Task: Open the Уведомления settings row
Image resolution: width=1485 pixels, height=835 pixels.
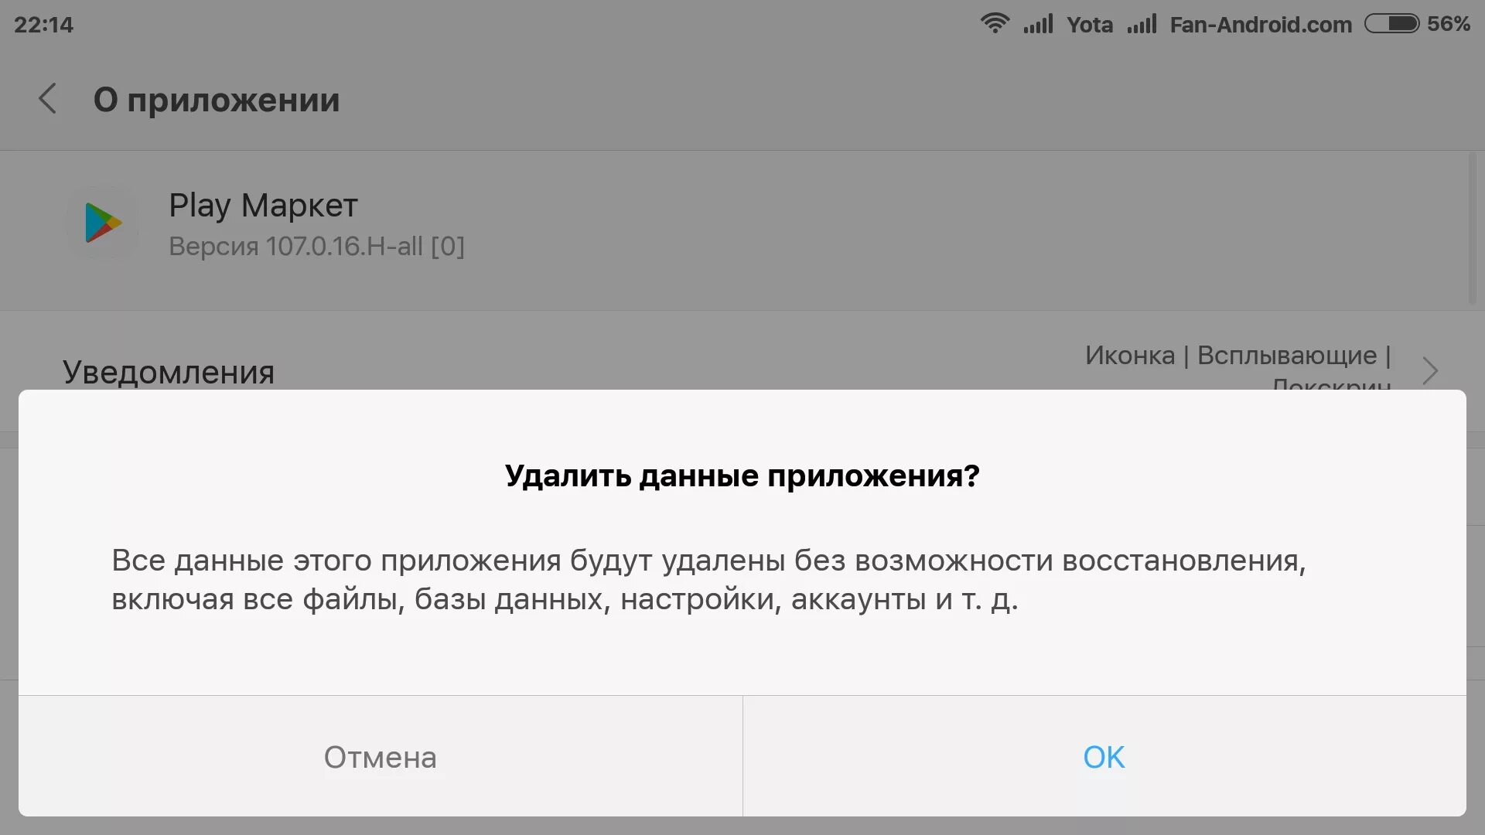Action: point(169,372)
